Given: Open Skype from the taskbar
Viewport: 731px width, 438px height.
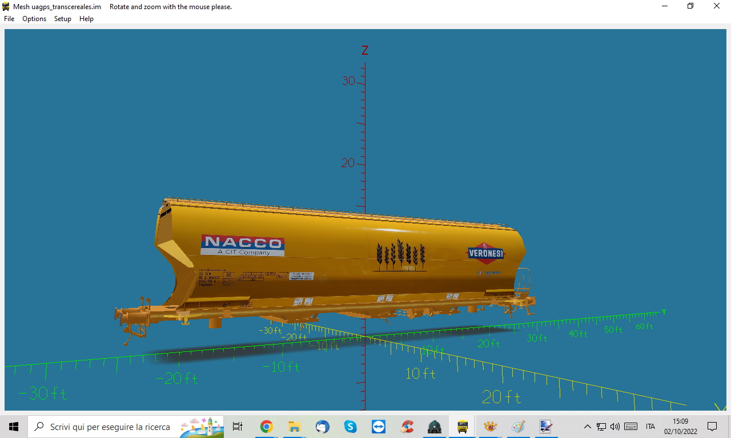Looking at the screenshot, I should (x=350, y=427).
